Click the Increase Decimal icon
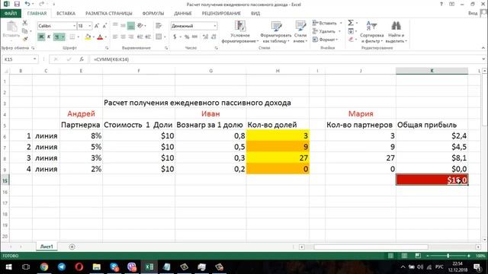488x274 pixels. pyautogui.click(x=205, y=37)
